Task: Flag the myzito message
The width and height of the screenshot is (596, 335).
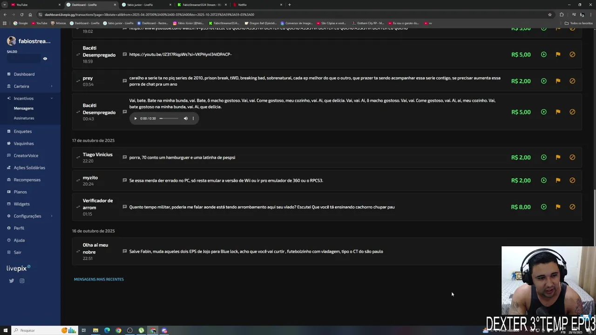Action: tap(558, 180)
